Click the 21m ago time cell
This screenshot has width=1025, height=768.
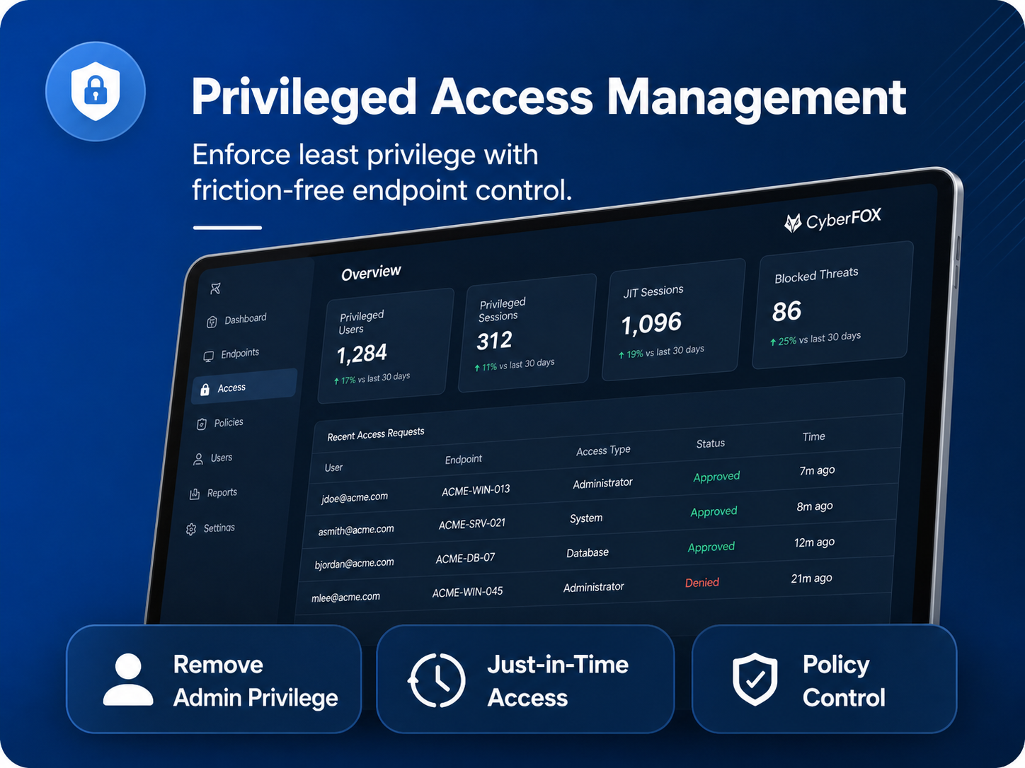[x=811, y=578]
